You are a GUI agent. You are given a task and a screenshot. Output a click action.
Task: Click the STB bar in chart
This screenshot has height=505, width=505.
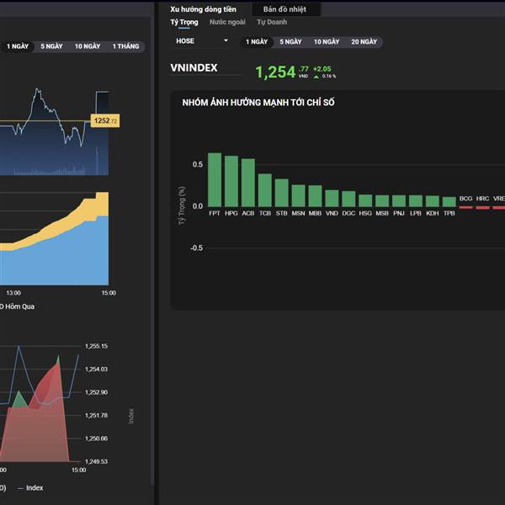tap(281, 193)
